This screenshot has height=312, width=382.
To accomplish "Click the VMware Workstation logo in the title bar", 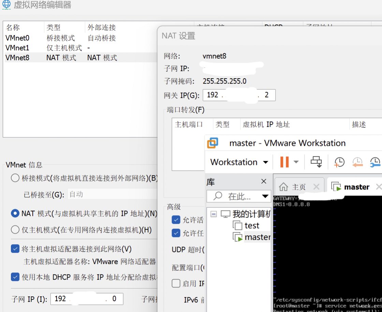I will pyautogui.click(x=213, y=143).
